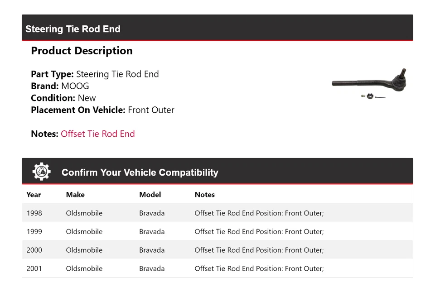Screen dimensions: 435x292
Task: Click the 2000 row notes cell
Action: click(x=259, y=250)
